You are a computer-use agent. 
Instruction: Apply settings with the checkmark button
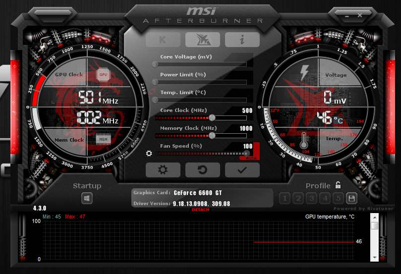click(242, 170)
